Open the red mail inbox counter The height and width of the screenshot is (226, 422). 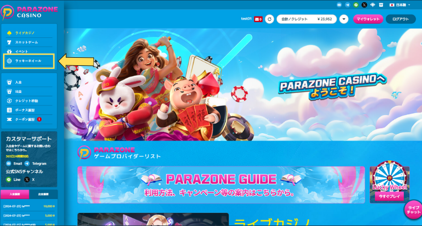258,19
